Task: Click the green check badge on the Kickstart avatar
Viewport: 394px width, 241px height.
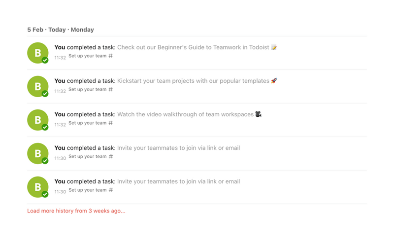Action: click(45, 94)
